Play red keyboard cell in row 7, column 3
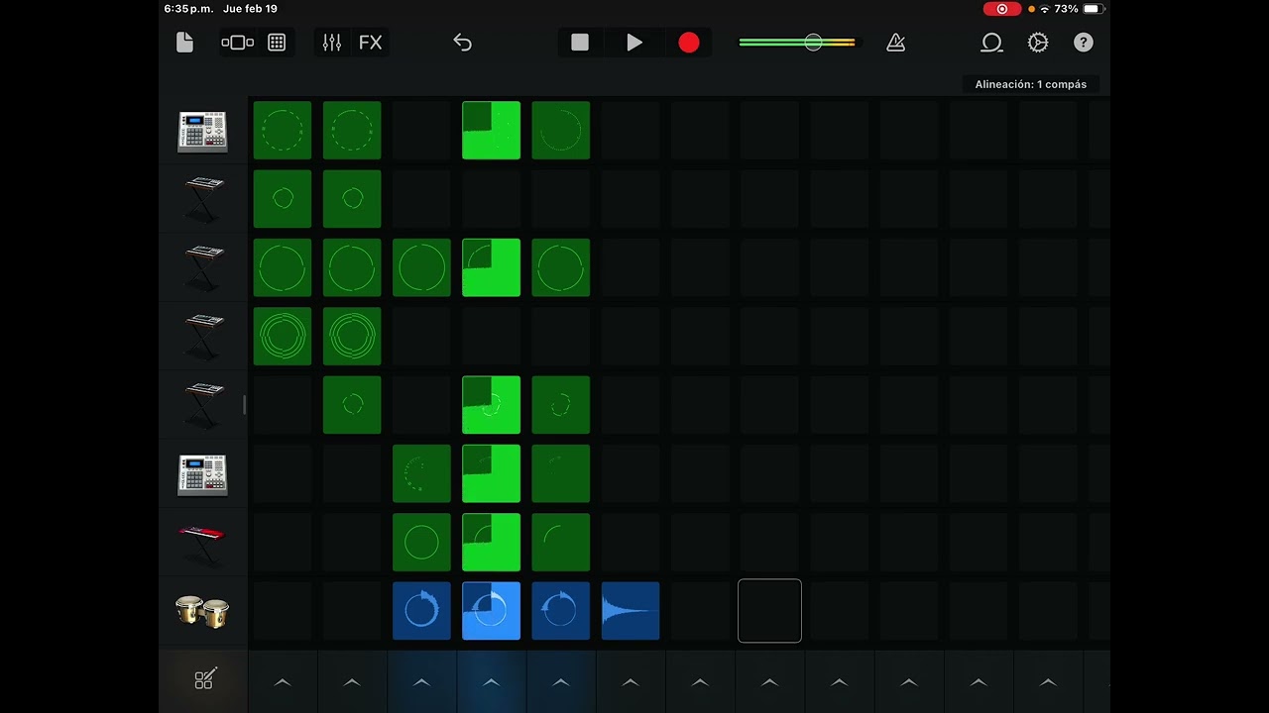Screen dimensions: 1269x713 (421, 543)
